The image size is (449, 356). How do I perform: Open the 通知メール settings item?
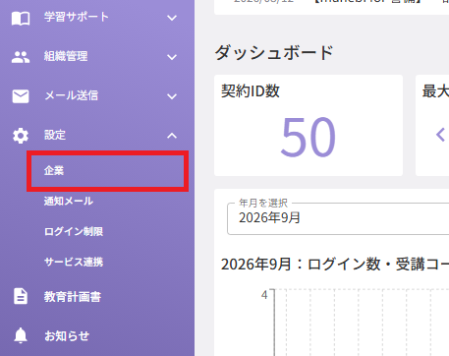tap(69, 201)
